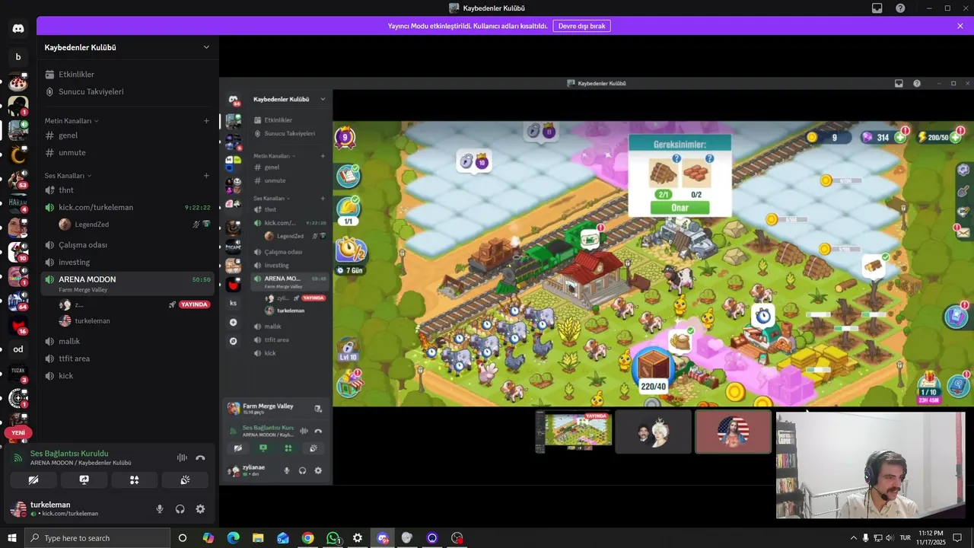974x548 pixels.
Task: Open Microsoft Edge from taskbar
Action: 233,538
